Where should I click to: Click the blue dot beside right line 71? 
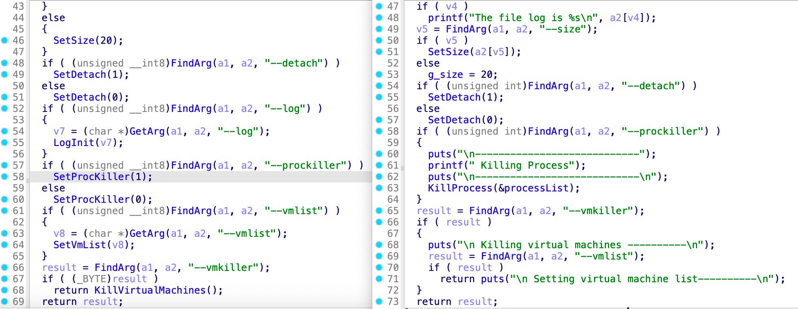[x=379, y=279]
